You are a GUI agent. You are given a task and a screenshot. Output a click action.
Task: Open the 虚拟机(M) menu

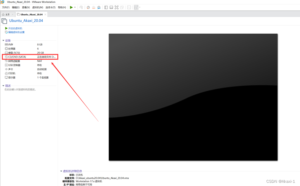[37, 7]
